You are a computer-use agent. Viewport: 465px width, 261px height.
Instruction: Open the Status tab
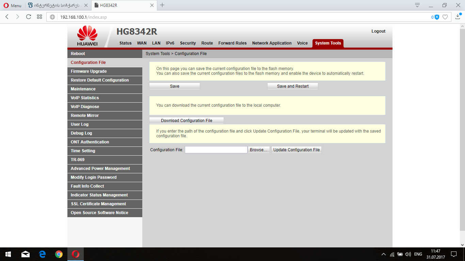click(x=125, y=43)
